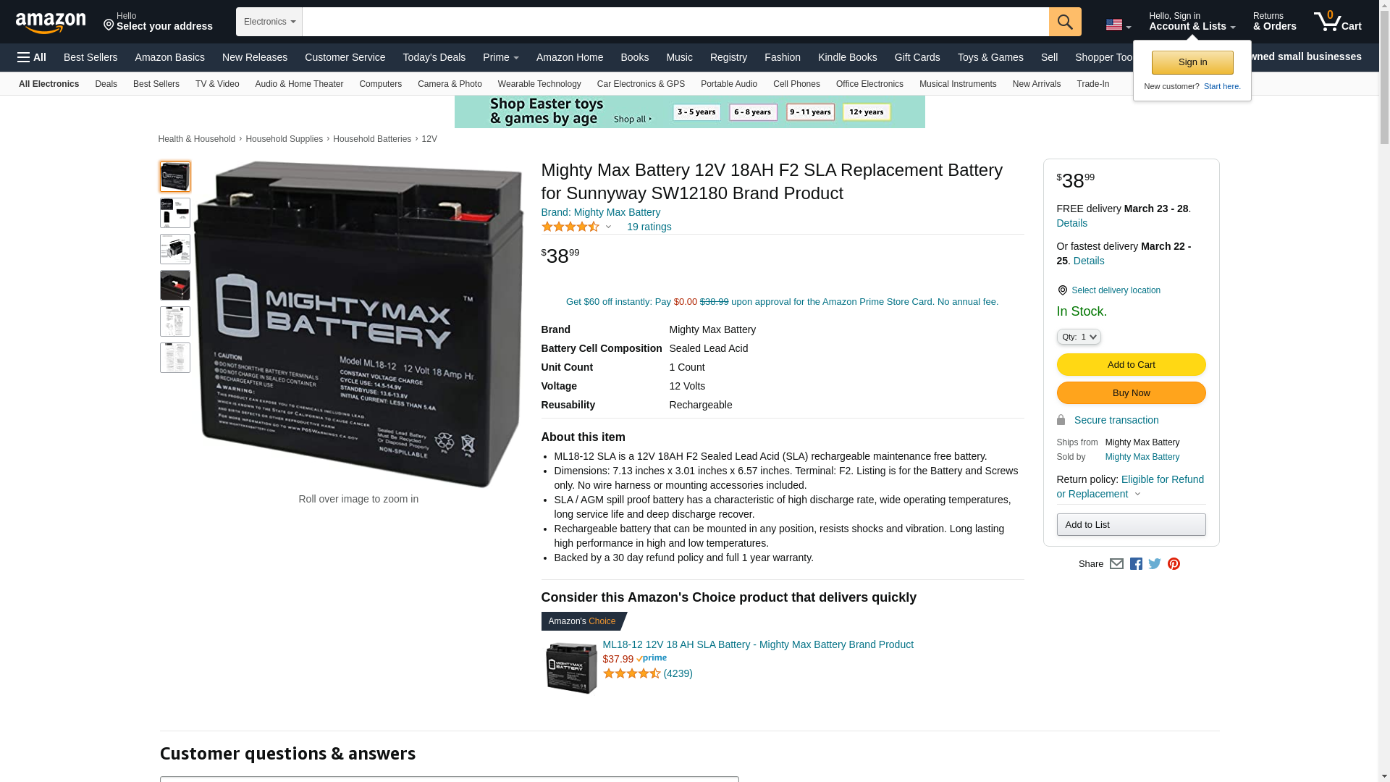Share product via Pinterest icon
This screenshot has height=782, width=1390.
pos(1174,564)
